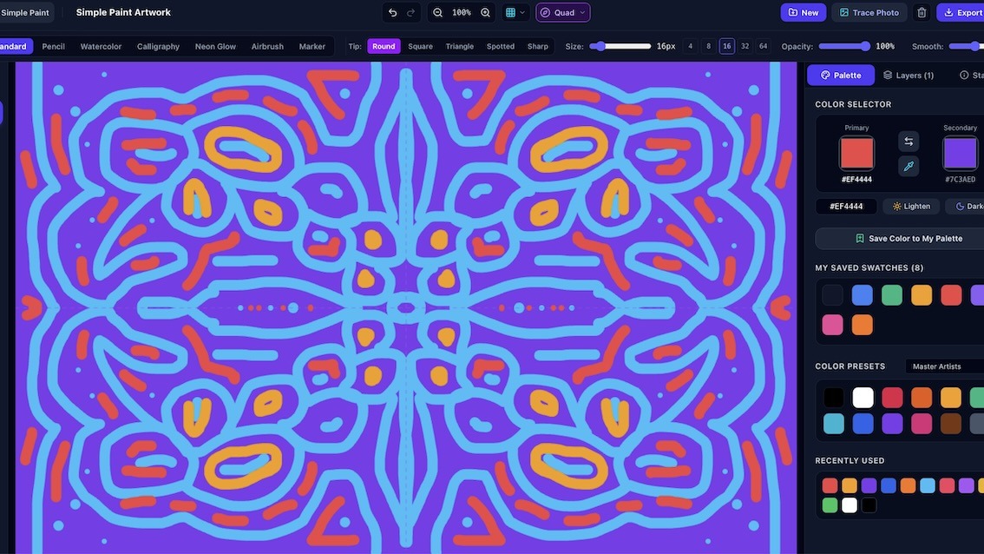Select the Watercolor brush

(101, 47)
